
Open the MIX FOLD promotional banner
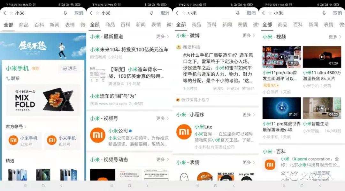pyautogui.click(x=43, y=100)
